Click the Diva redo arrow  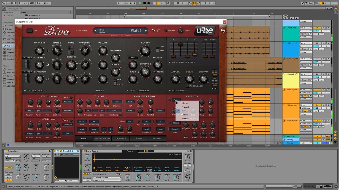click(158, 31)
